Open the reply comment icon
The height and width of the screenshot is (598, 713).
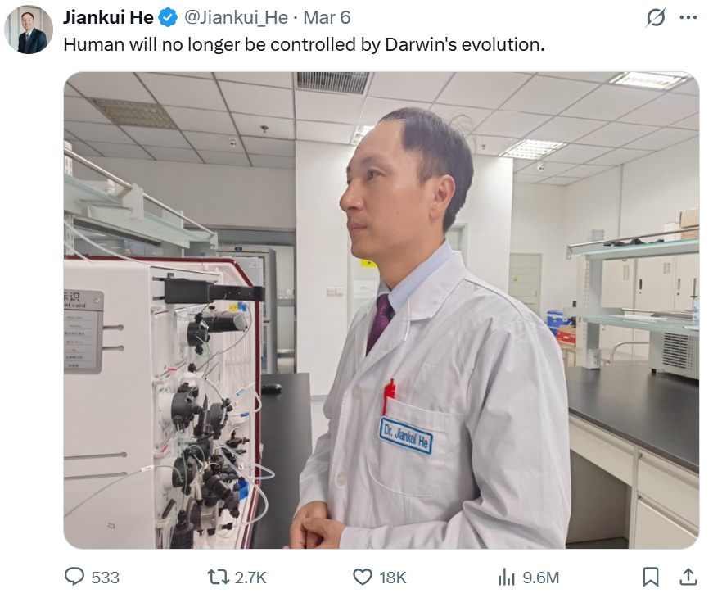74,577
